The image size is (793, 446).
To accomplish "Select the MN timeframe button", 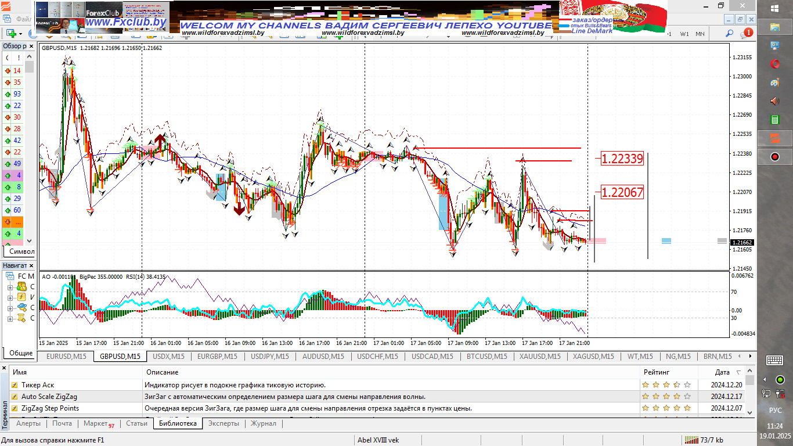I will point(700,34).
